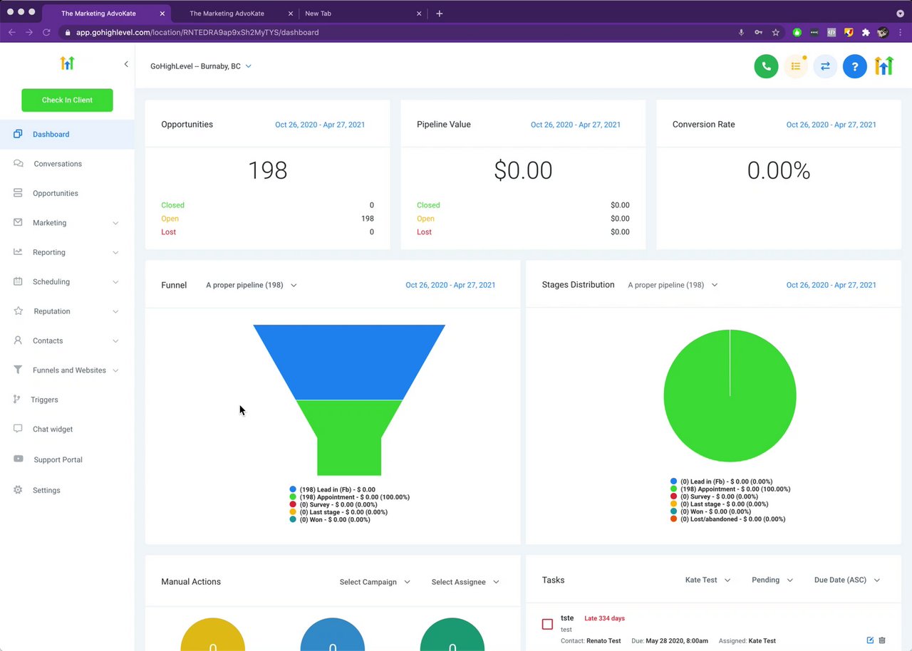Open the Funnel pipeline dropdown
The image size is (912, 651).
(x=252, y=285)
